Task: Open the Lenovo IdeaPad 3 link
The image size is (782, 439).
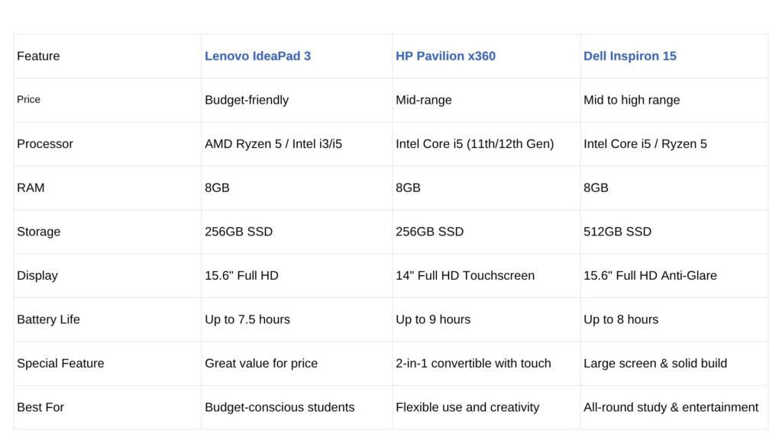Action: (x=257, y=56)
